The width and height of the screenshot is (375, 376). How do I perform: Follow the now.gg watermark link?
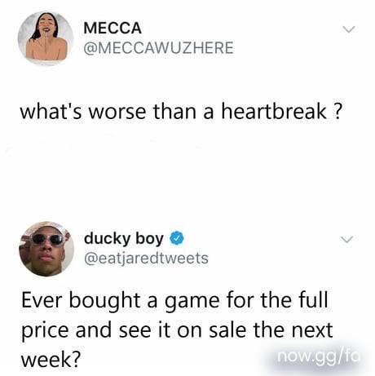click(319, 356)
